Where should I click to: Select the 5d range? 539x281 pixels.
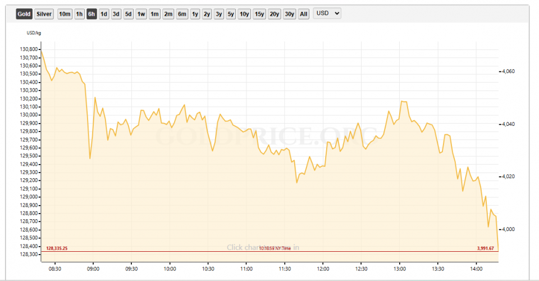click(x=129, y=14)
